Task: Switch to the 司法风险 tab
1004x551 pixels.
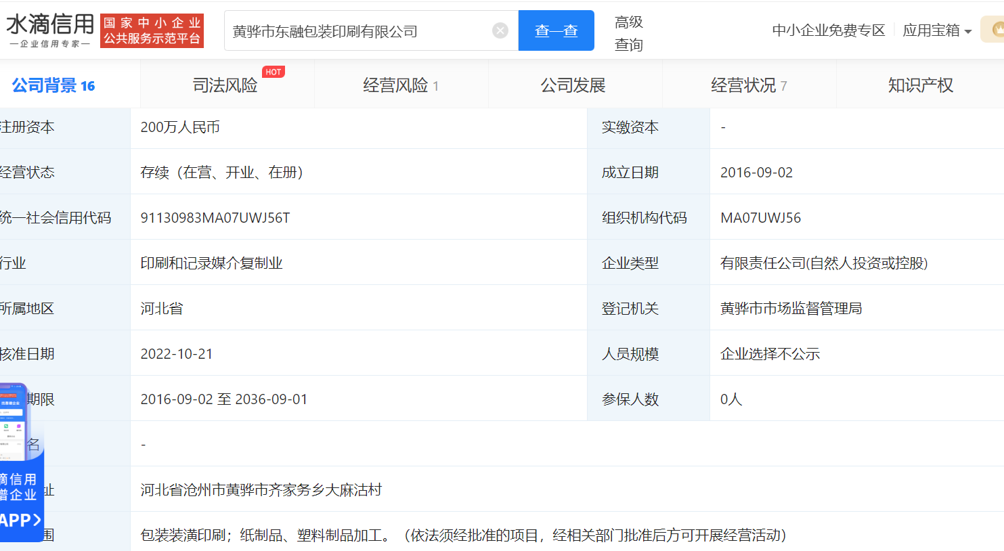Action: pos(225,85)
